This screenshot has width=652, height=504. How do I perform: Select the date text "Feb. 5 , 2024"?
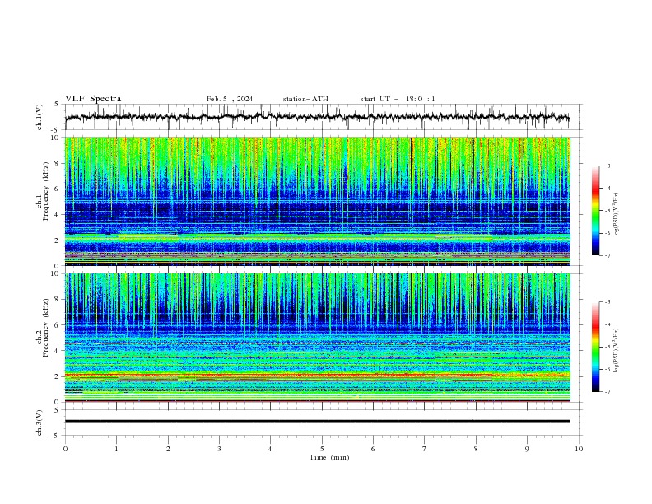pyautogui.click(x=230, y=99)
